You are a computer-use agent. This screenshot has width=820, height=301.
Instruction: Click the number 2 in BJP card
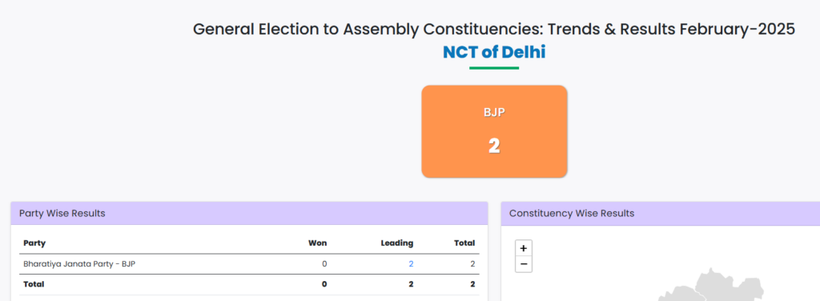tap(494, 146)
